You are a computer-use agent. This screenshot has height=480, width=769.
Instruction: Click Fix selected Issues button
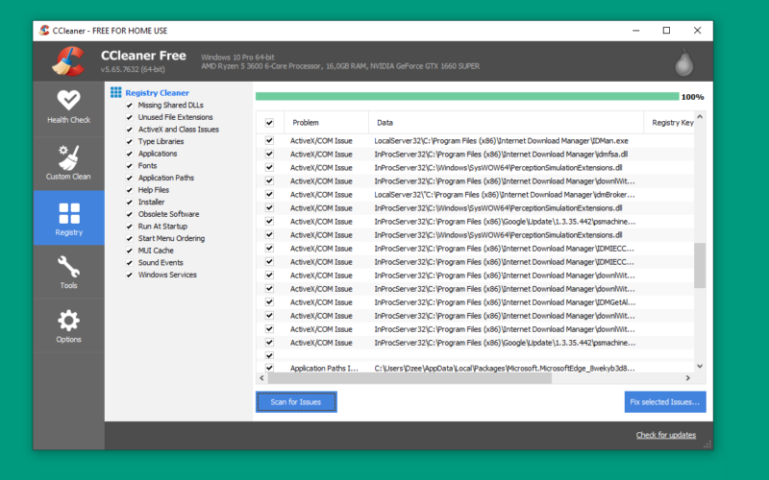665,401
